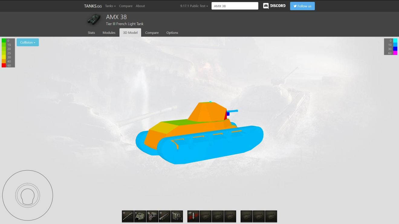Click the TANKS.GG home logo
Image resolution: width=399 pixels, height=224 pixels.
pos(93,6)
